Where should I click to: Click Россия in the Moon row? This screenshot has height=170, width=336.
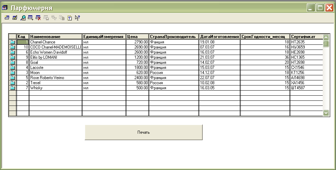click(x=174, y=73)
